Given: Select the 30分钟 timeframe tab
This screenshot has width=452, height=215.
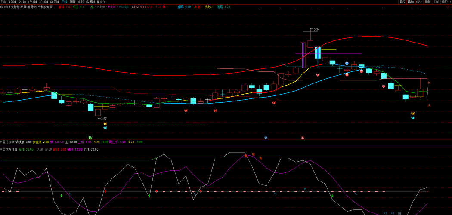Looking at the screenshot, I should (x=43, y=2).
